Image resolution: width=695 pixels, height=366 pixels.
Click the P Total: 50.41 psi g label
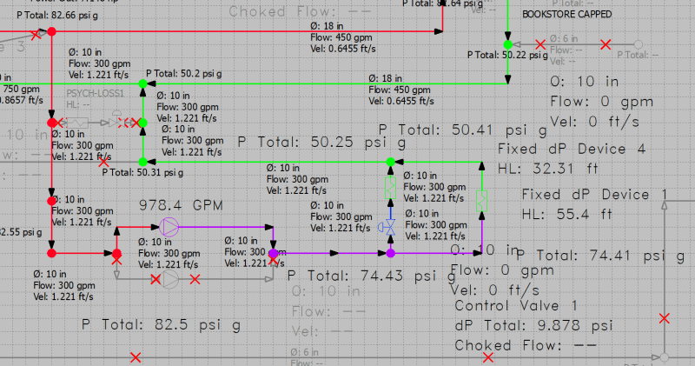463,130
